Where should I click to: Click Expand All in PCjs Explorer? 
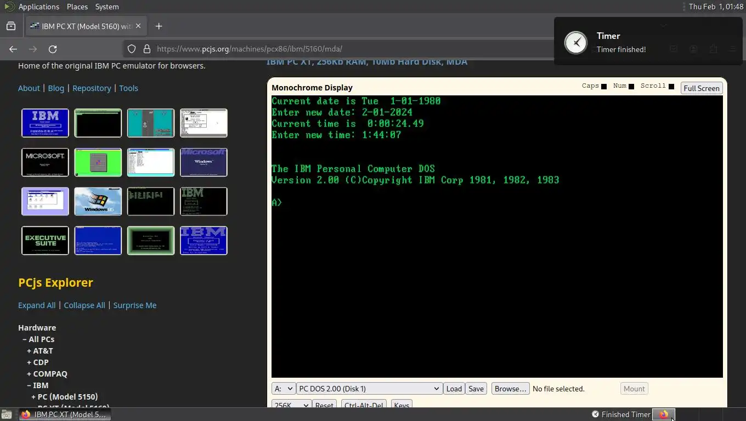(x=37, y=305)
